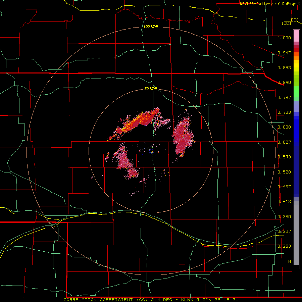This screenshot has width=302, height=302.
Task: Pick the light pink color at top of the scale
Action: click(296, 36)
